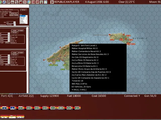Click the unit panel vertical scrollbar
The image size is (161, 120).
click(x=27, y=60)
